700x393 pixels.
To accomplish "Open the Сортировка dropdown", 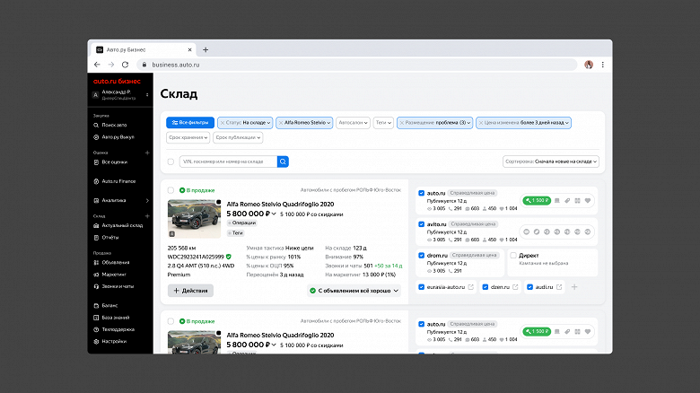I will tap(550, 162).
